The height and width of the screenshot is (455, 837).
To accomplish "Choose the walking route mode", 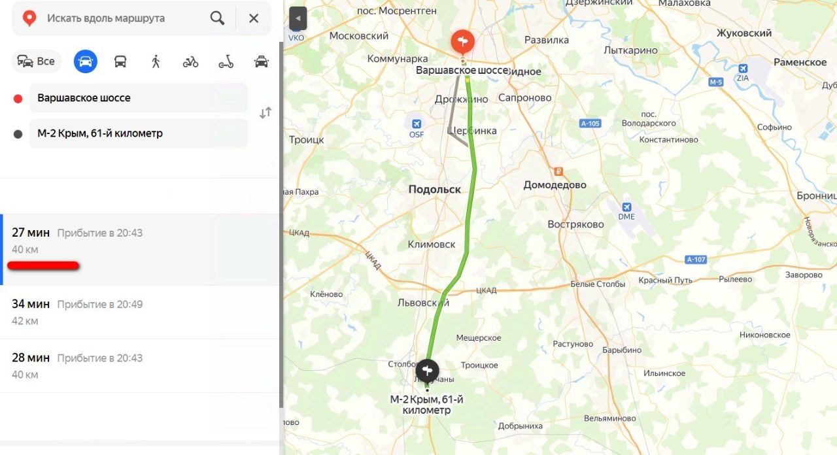I will 156,61.
